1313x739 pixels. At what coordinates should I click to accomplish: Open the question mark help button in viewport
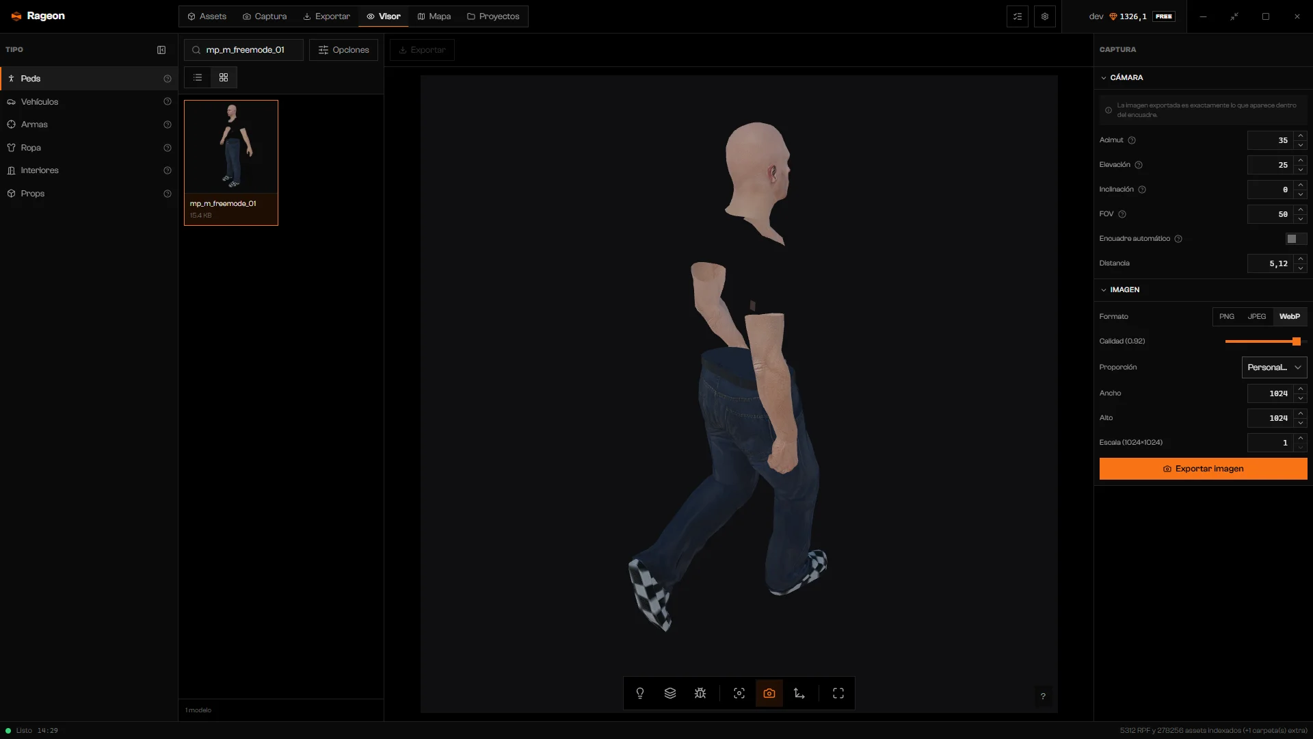[1043, 697]
